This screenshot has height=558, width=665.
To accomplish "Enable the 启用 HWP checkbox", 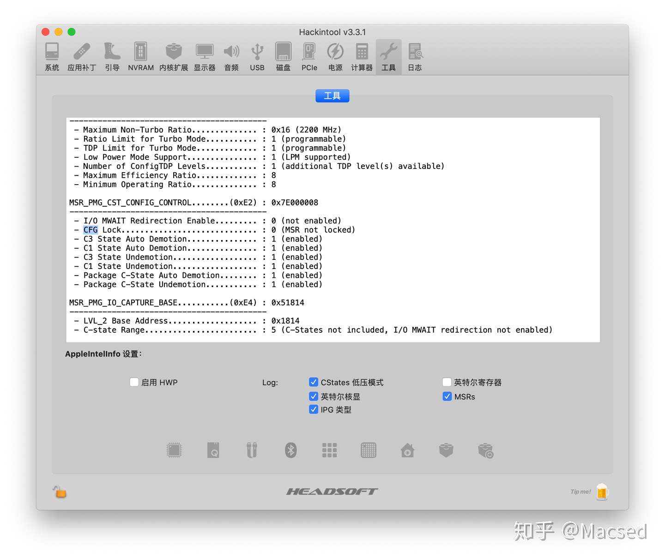I will point(134,382).
